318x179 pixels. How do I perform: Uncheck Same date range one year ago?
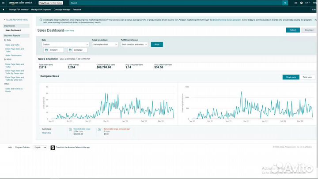99,130
